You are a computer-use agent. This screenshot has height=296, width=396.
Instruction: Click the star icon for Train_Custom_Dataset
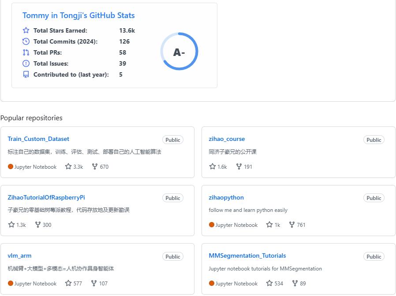click(x=68, y=166)
